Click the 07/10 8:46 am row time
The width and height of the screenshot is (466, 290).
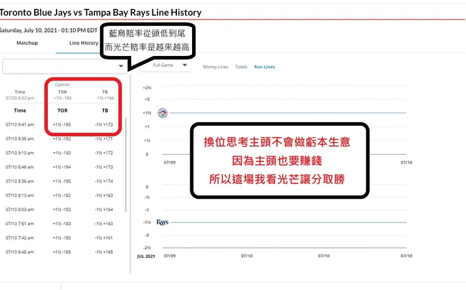(x=20, y=167)
